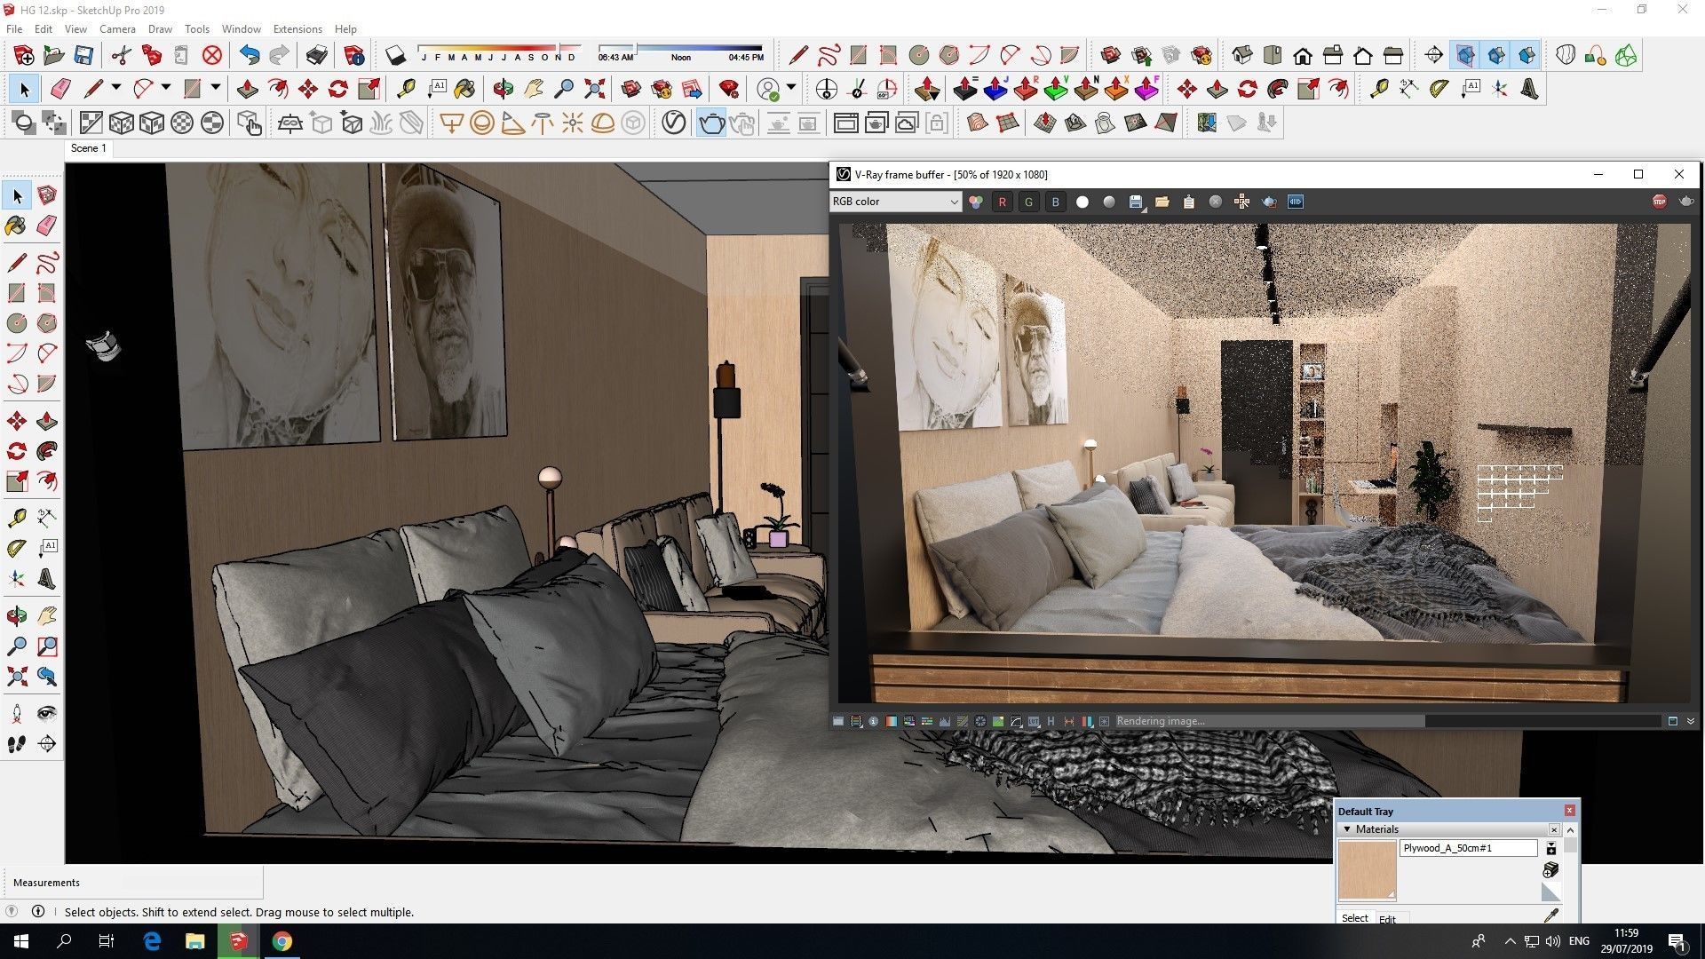
Task: Open the material details arrow menu
Action: point(1550,849)
